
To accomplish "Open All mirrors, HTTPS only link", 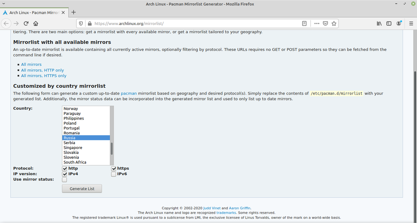I will (x=44, y=75).
